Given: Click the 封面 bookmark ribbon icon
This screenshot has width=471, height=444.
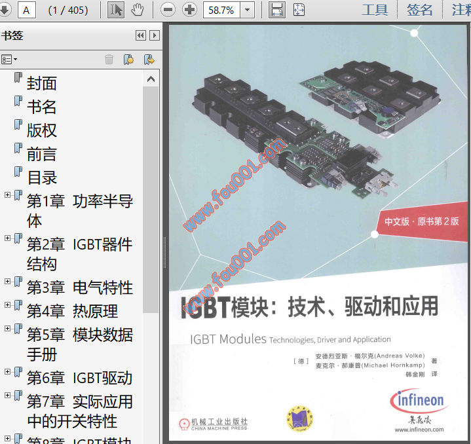Looking at the screenshot, I should 18,78.
